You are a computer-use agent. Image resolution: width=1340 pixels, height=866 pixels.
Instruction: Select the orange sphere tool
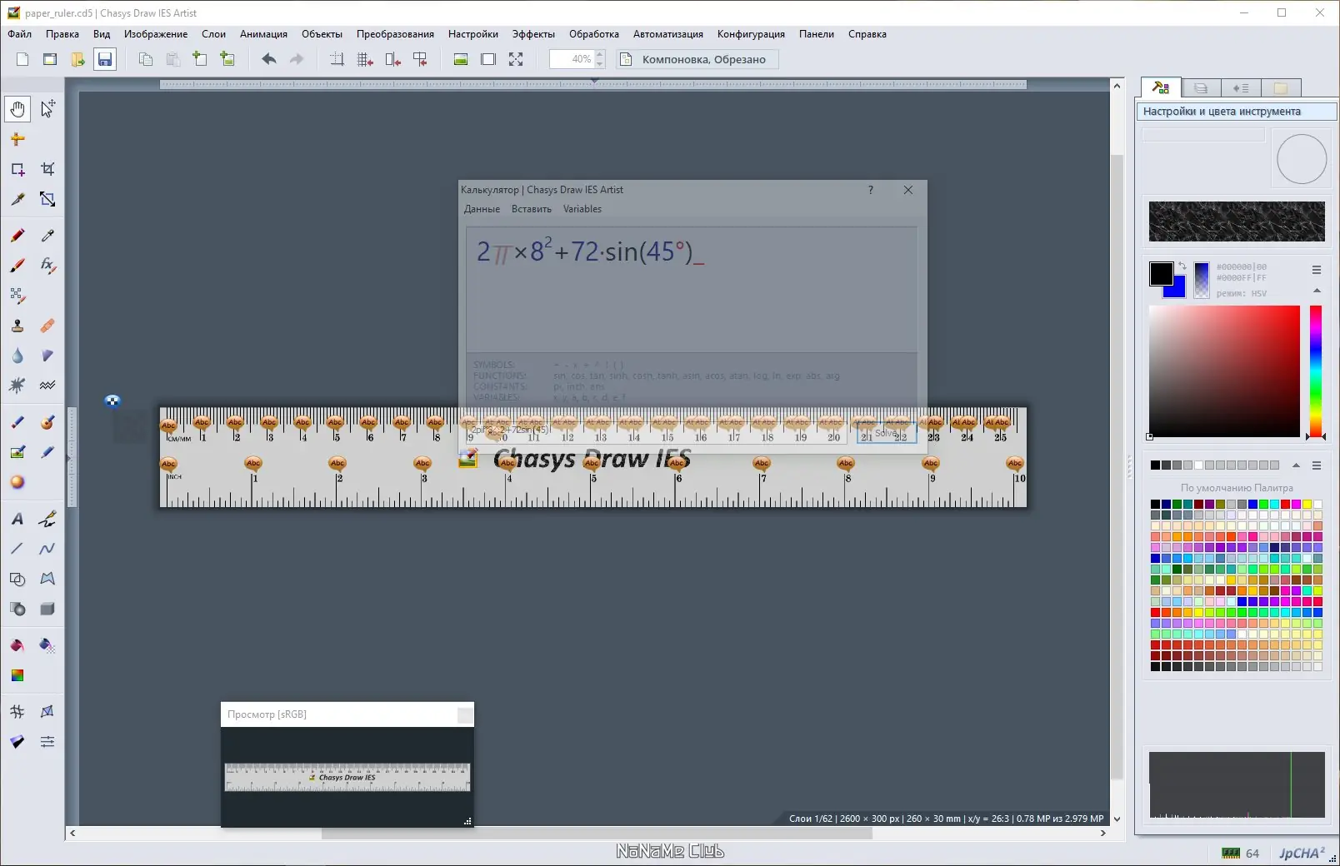[17, 482]
